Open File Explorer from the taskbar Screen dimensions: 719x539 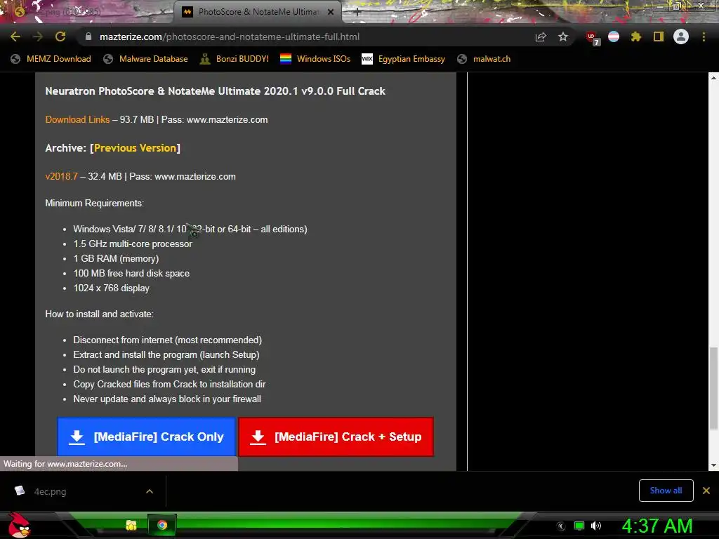[131, 525]
